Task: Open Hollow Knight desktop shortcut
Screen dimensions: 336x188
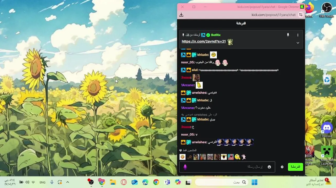Action: click(309, 156)
